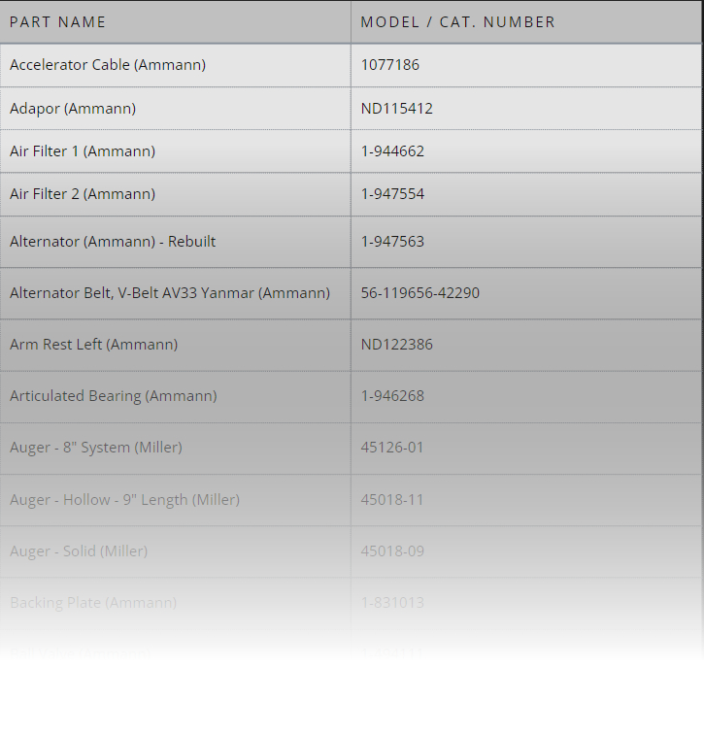Viewport: 704px width, 734px height.
Task: Click catalog number 56-119656-42290
Action: click(419, 293)
